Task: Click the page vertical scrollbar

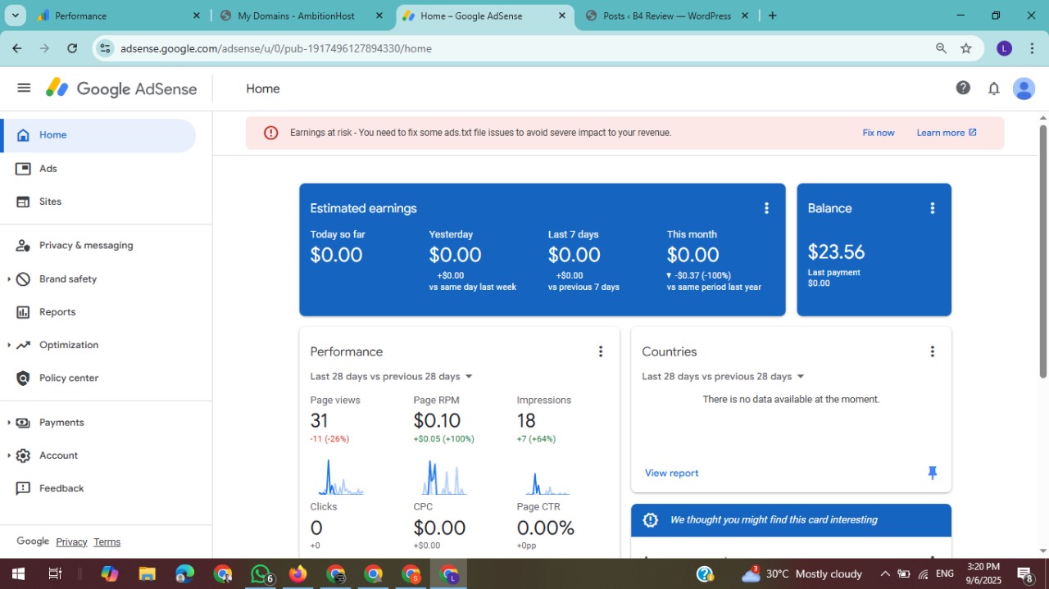Action: [1043, 251]
